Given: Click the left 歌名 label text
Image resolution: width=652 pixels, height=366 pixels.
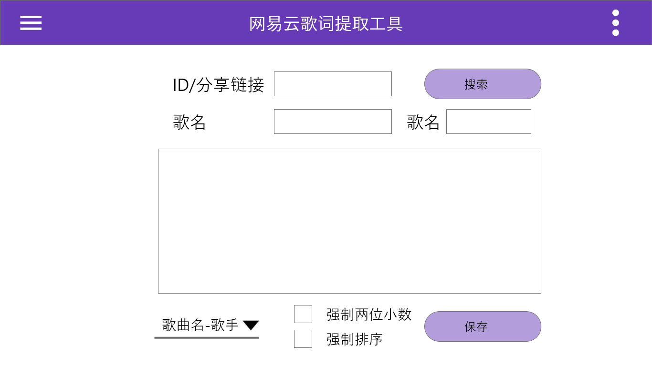Looking at the screenshot, I should (189, 122).
